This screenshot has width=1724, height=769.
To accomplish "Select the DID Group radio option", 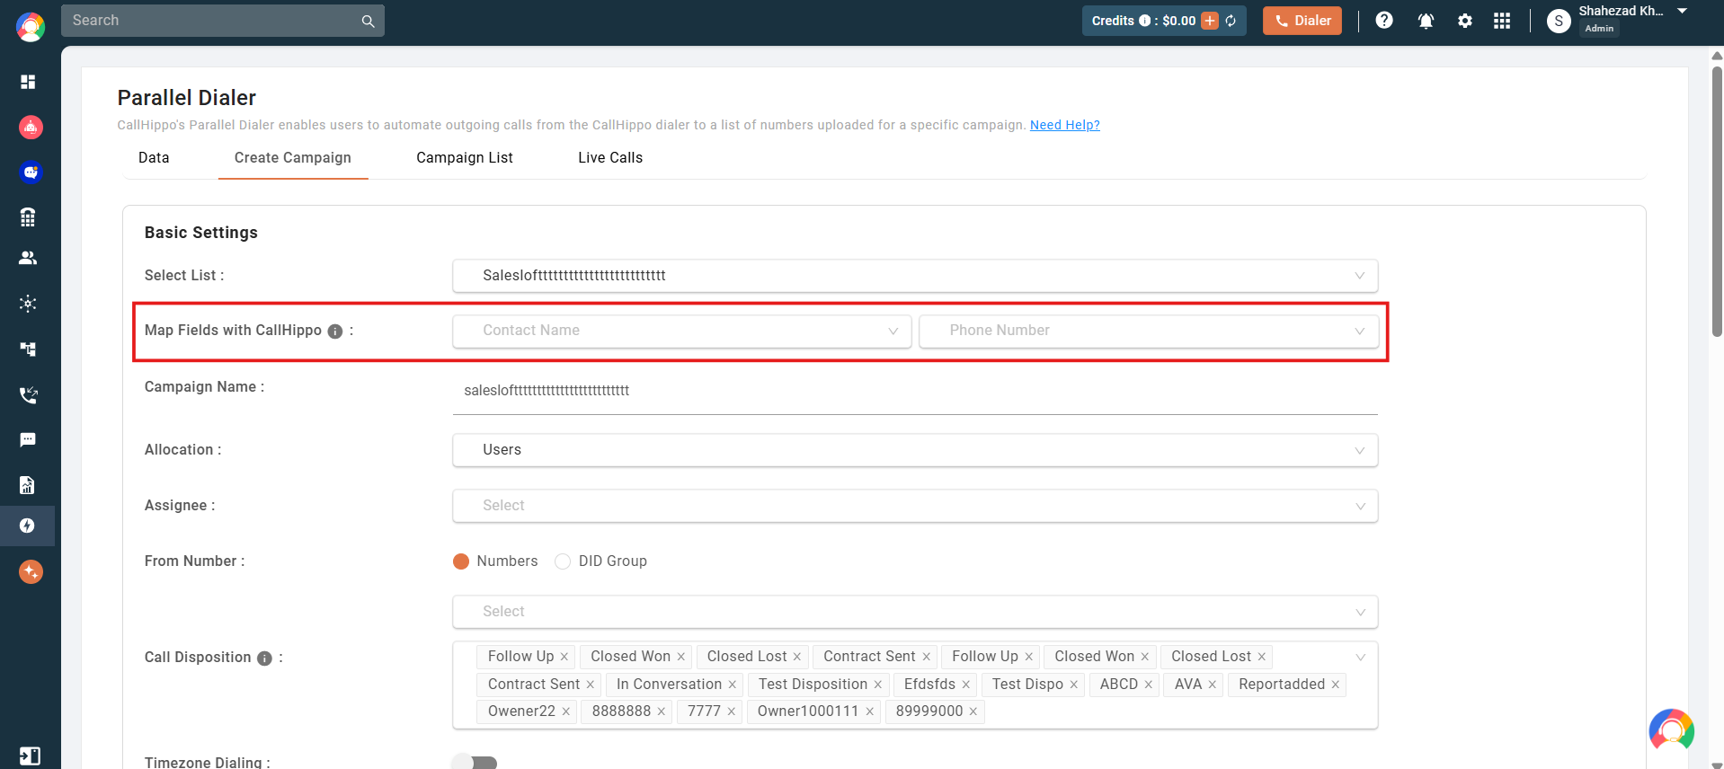I will pyautogui.click(x=563, y=561).
